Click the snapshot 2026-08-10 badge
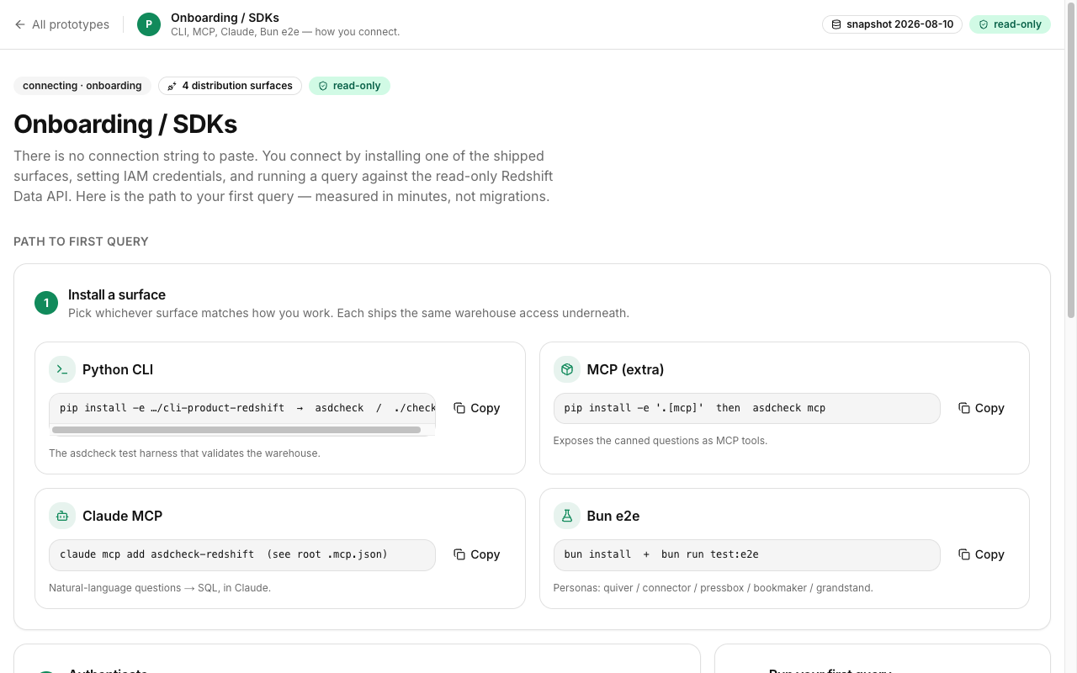 [x=892, y=24]
